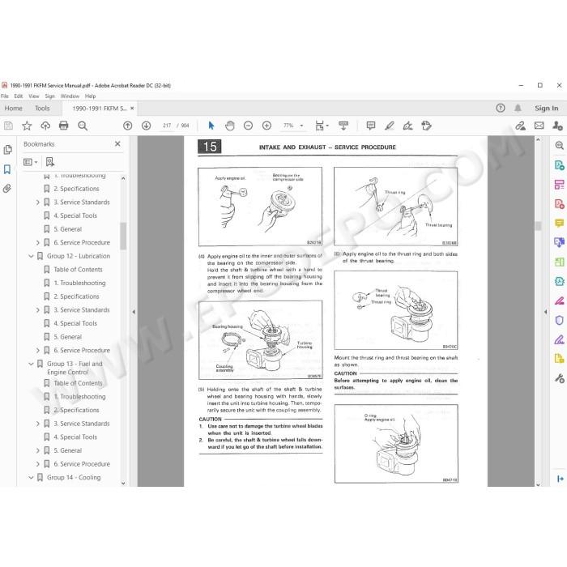
Task: Open the Help menu
Action: pos(90,96)
